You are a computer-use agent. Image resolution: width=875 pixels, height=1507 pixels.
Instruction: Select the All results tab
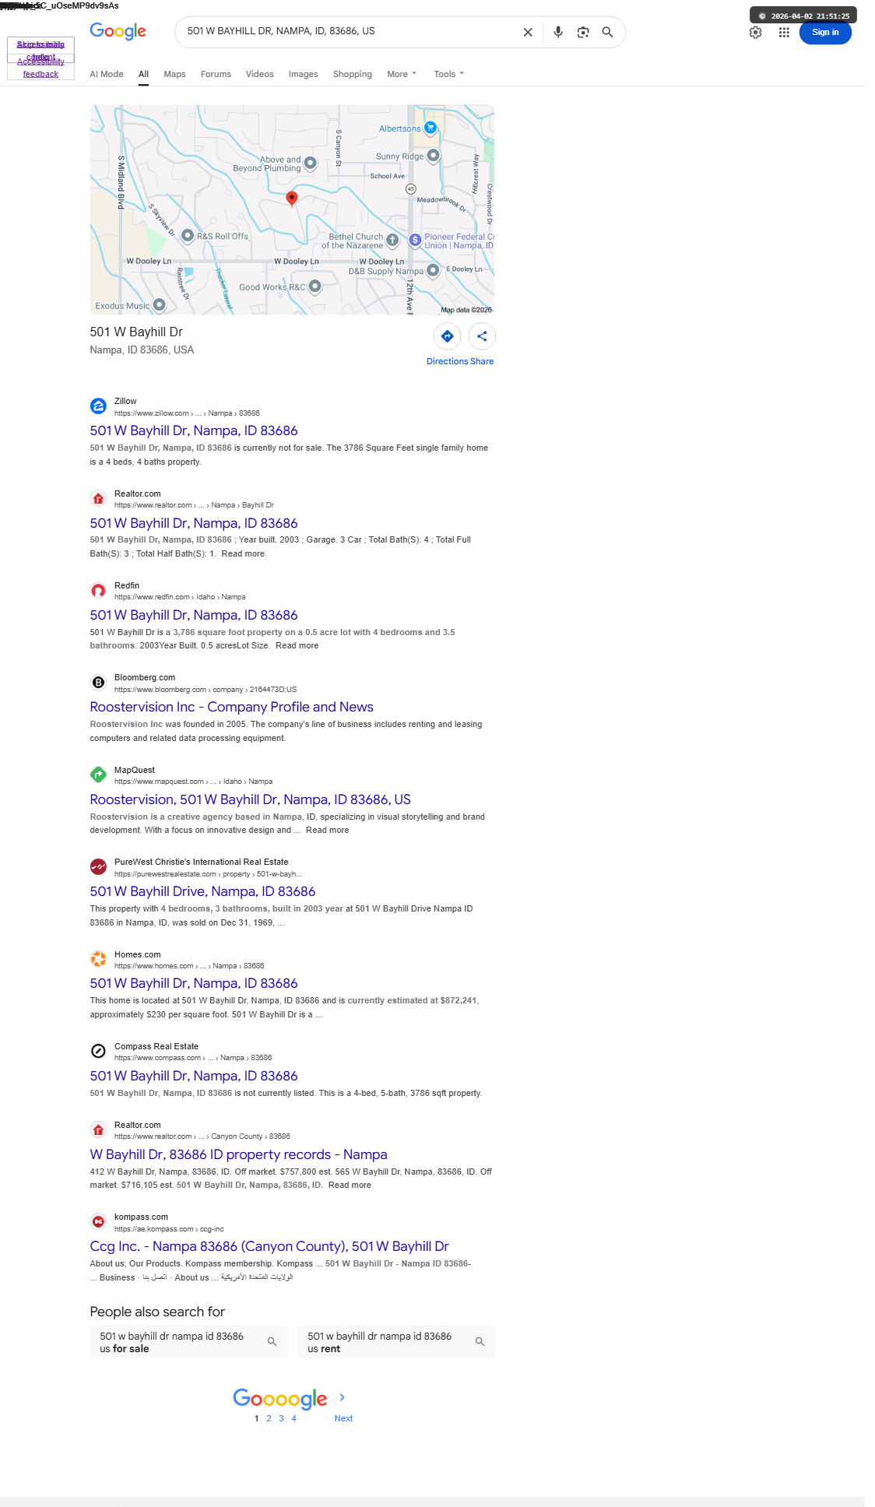(x=143, y=75)
